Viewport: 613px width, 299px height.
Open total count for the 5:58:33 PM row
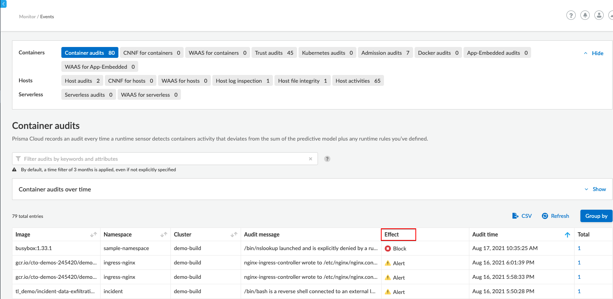[579, 277]
